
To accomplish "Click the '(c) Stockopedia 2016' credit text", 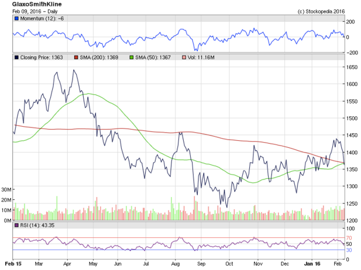I will (321, 12).
